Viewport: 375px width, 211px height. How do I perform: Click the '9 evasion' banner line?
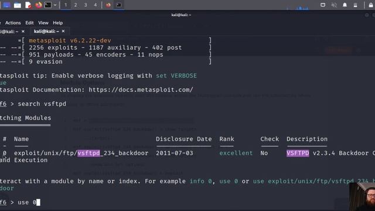coord(46,62)
